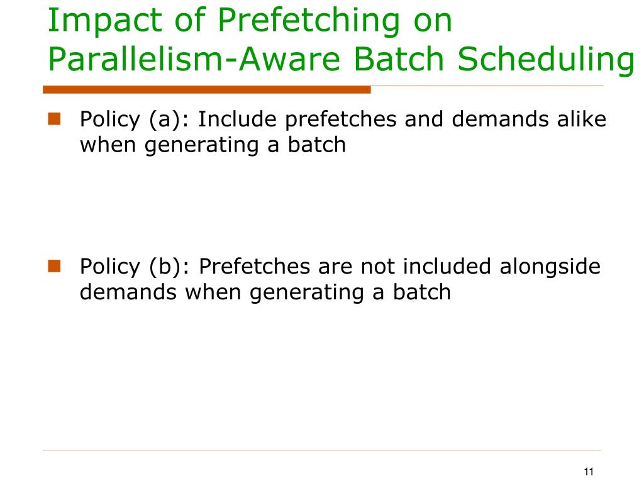The height and width of the screenshot is (483, 644).
Task: Select the word "Parallelism-Aware" in the title
Action: (194, 59)
